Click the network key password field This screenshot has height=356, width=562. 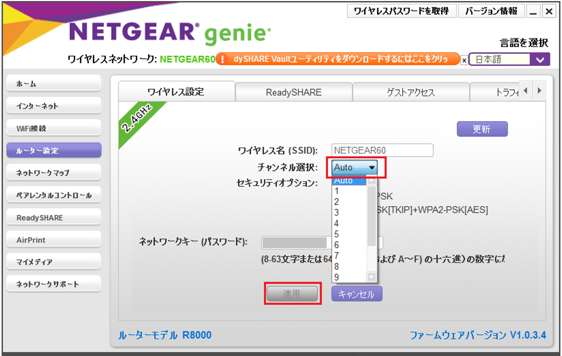point(322,242)
